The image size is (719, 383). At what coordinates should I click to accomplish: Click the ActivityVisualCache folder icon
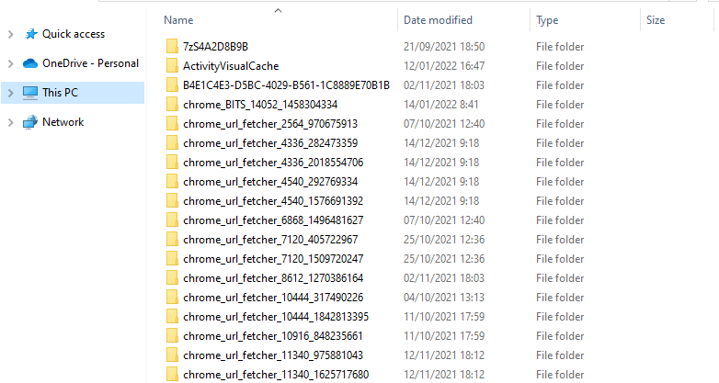tap(172, 66)
